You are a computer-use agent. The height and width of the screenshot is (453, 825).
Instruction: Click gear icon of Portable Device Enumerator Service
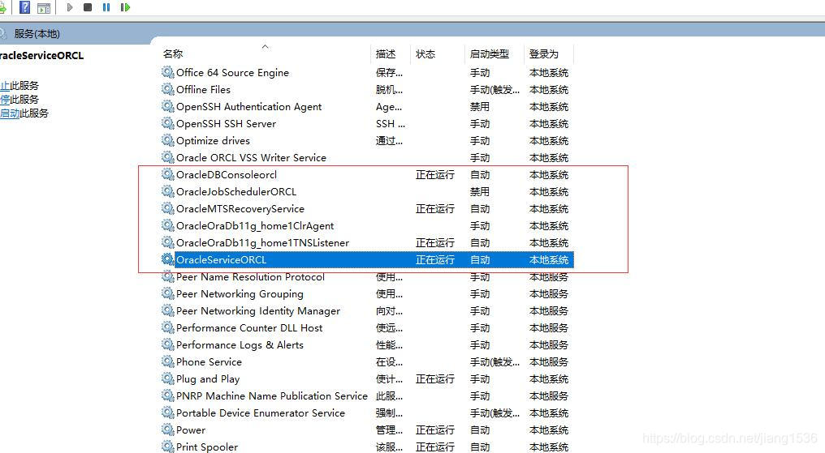(x=168, y=412)
